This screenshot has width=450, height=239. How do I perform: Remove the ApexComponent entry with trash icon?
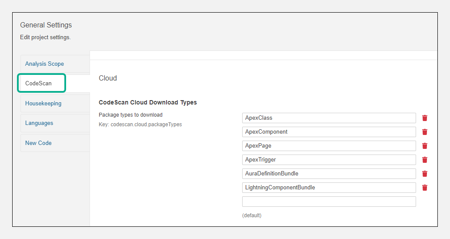(425, 132)
